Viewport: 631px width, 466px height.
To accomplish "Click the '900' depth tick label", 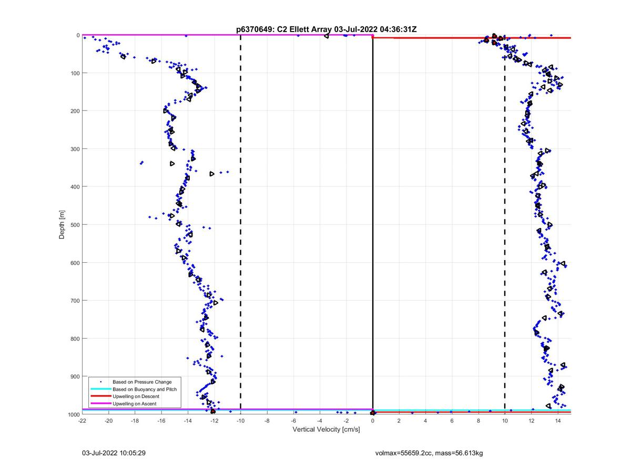I will [75, 376].
